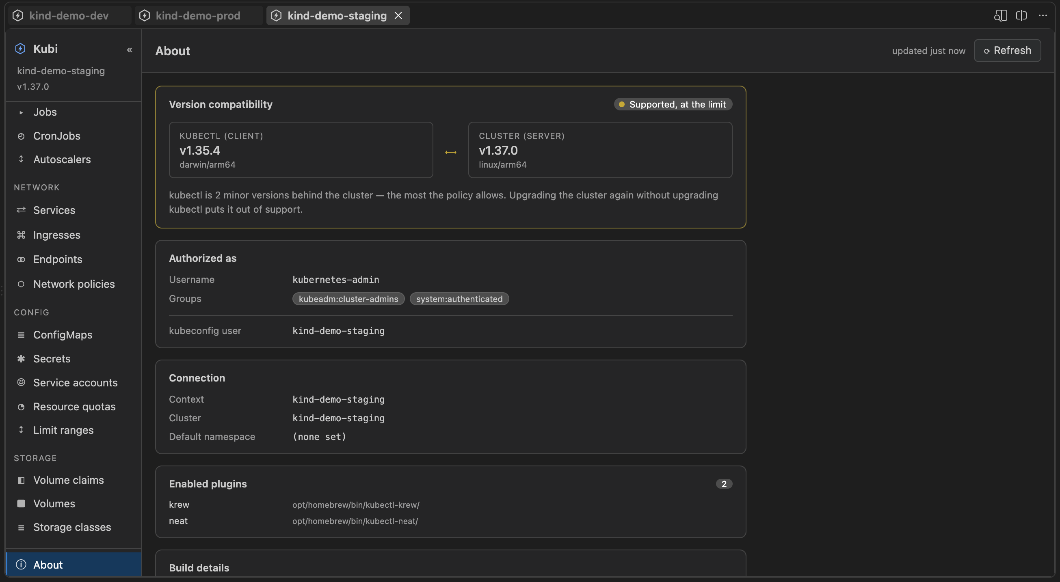1060x582 pixels.
Task: Click the kubeadm:cluster-admins group chip
Action: 348,299
